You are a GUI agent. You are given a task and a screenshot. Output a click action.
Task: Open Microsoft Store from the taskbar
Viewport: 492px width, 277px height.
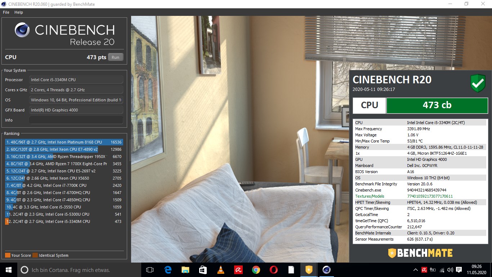coord(203,270)
